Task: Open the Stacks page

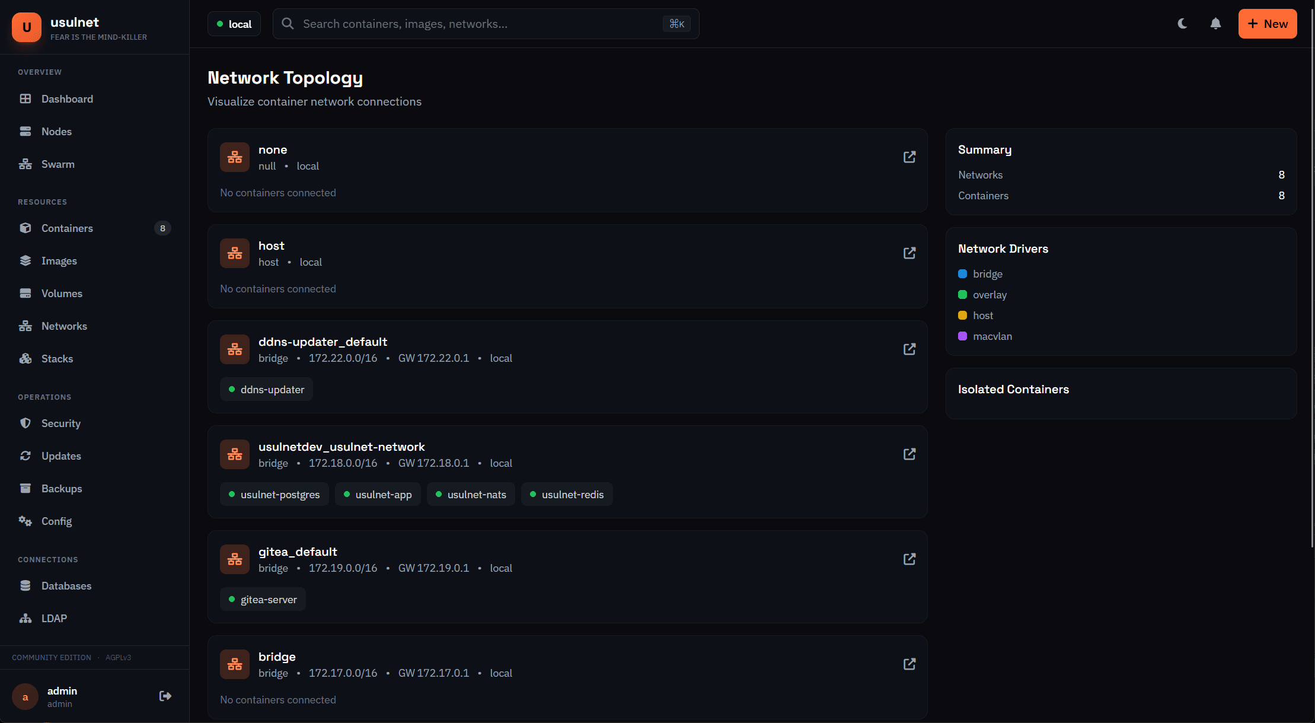Action: pos(57,358)
